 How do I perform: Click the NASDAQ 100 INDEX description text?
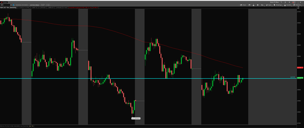pos(22,5)
